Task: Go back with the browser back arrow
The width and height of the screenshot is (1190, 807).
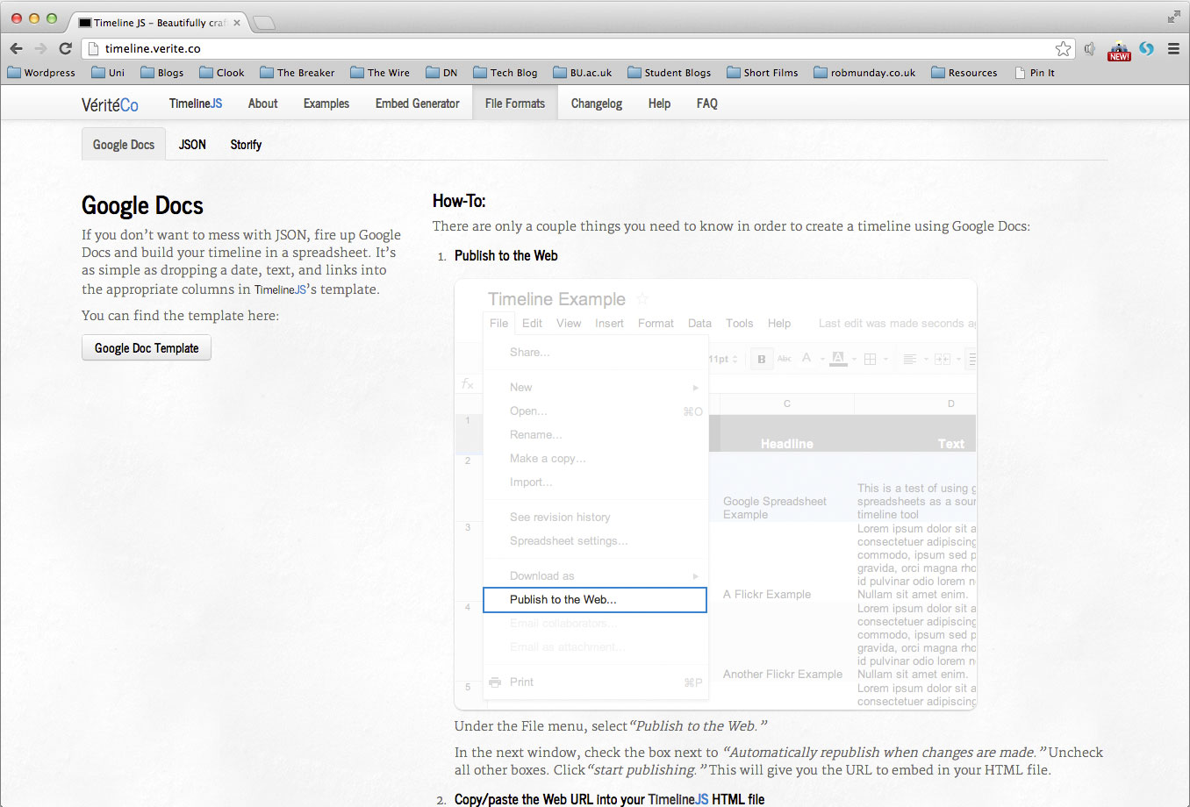Action: coord(16,48)
